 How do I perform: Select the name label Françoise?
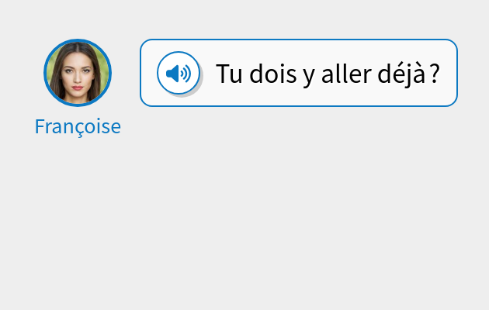coord(78,126)
